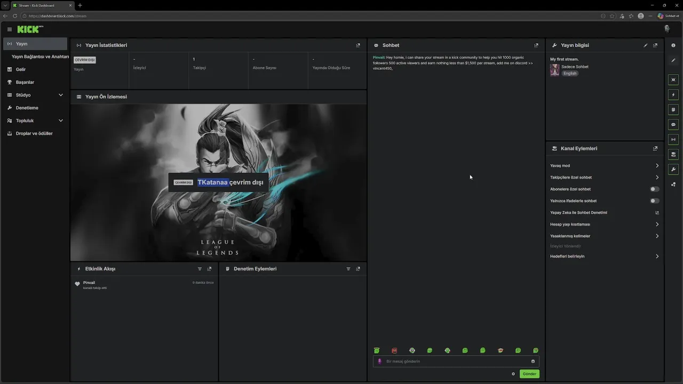Open the emoji picker in message box

[x=533, y=361]
